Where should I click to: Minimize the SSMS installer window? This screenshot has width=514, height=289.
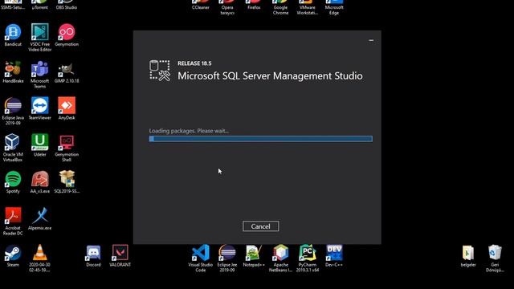[x=371, y=40]
